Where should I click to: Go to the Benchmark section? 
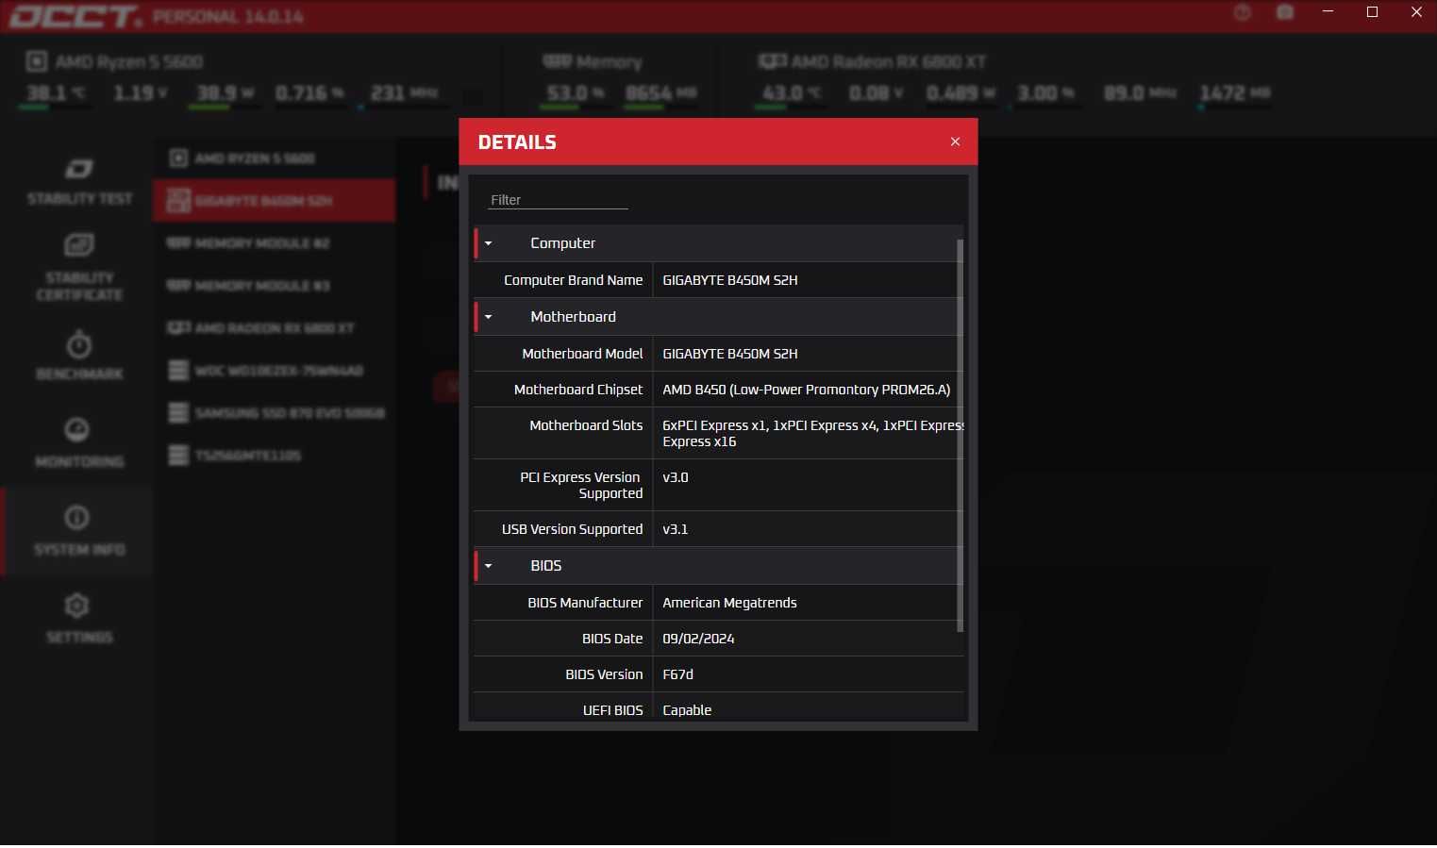pyautogui.click(x=78, y=356)
